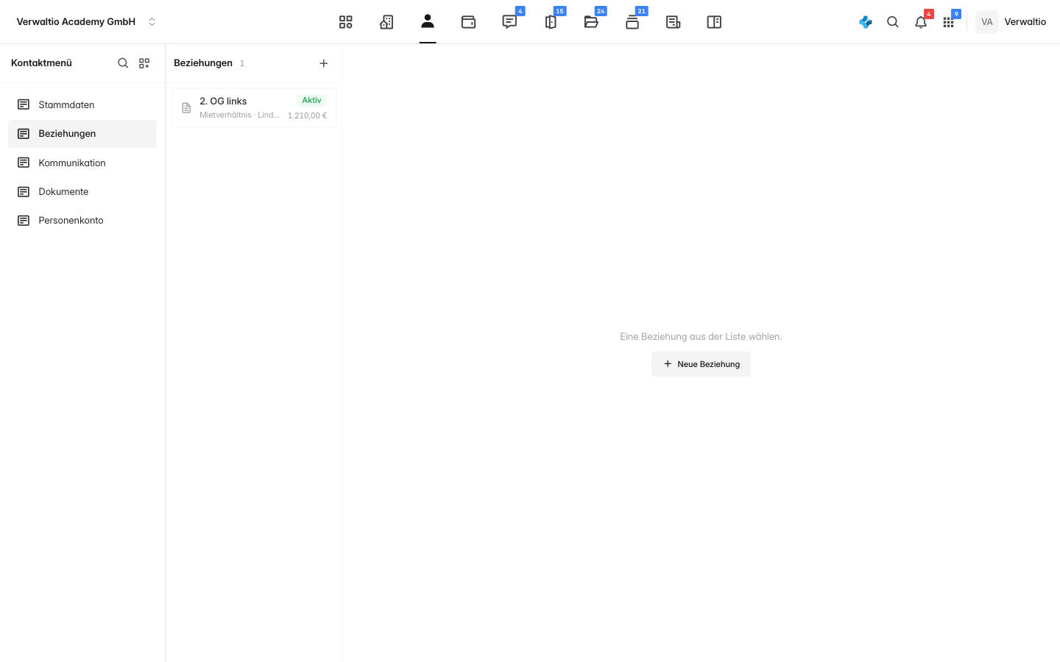Click the Kontaktmenü heading

[x=41, y=63]
